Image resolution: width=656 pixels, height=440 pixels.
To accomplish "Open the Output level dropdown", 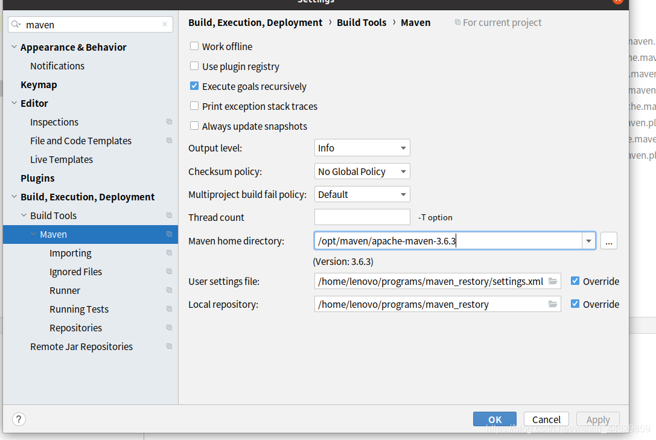I will point(362,148).
